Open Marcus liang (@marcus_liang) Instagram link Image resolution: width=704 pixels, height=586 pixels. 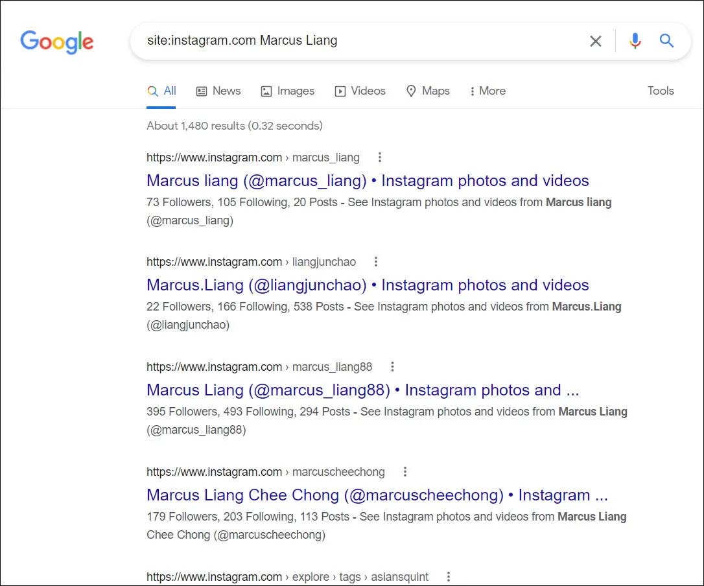pyautogui.click(x=368, y=180)
